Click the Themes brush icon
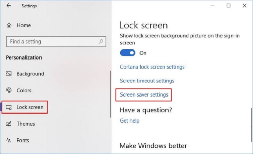 tap(9, 124)
